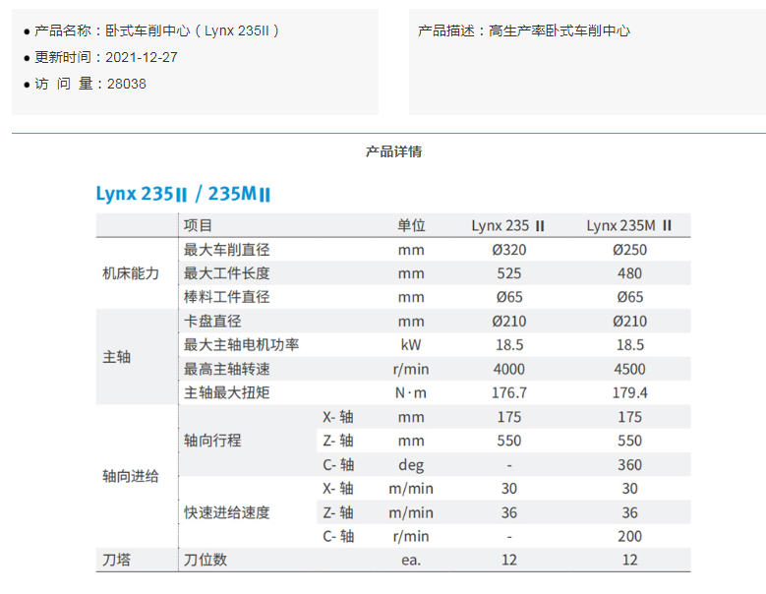This screenshot has width=766, height=594.
Task: Click the 179.4 torque value
Action: coord(629,392)
